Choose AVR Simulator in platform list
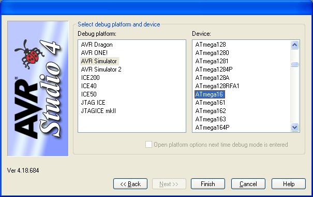 click(x=99, y=61)
